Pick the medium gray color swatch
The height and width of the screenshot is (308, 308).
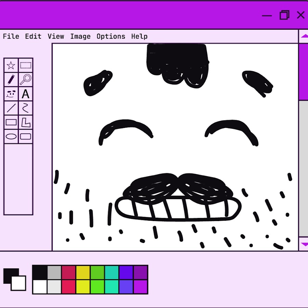(x=54, y=272)
